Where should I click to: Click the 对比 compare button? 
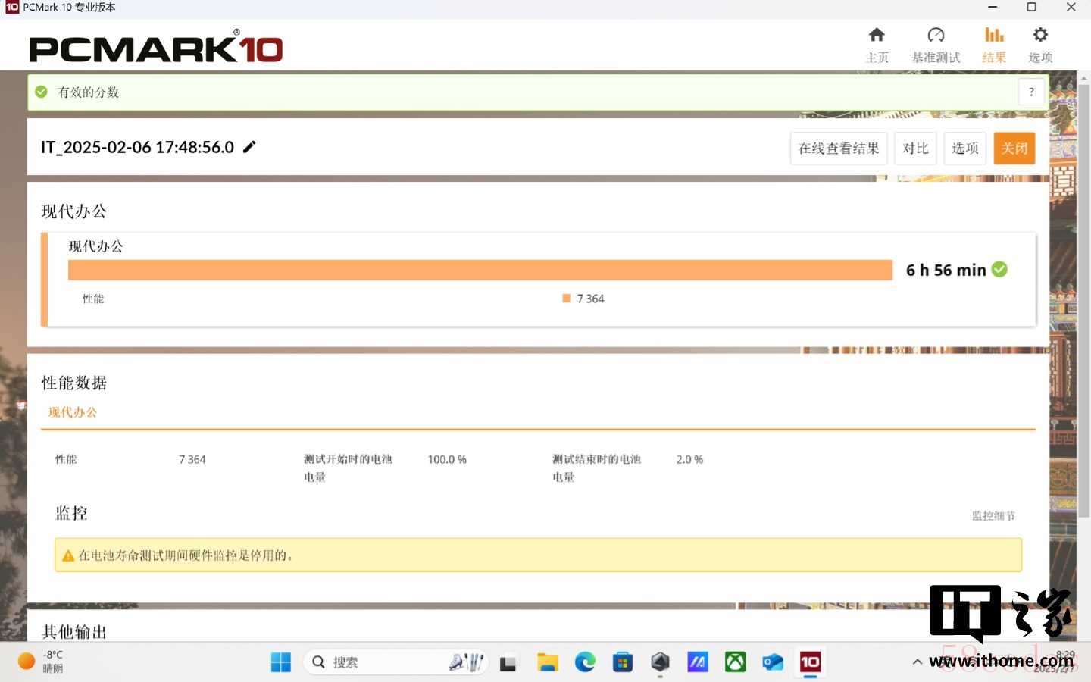pyautogui.click(x=915, y=149)
